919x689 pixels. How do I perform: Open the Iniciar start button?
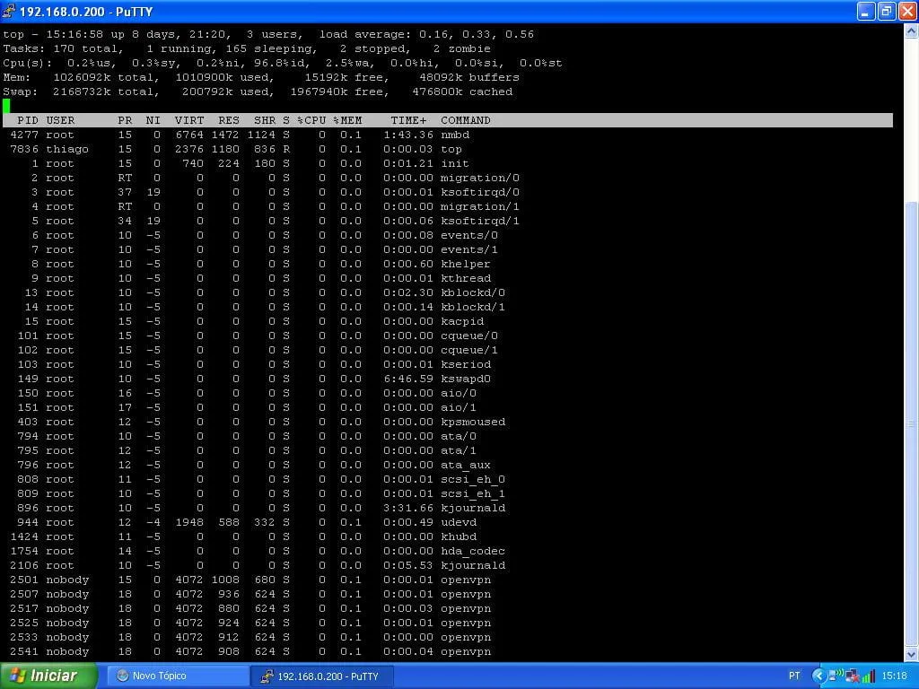point(48,676)
